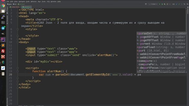Viewport: 189px width, 106px height.
Task: Open the Tools menu
Action: click(x=44, y=1)
